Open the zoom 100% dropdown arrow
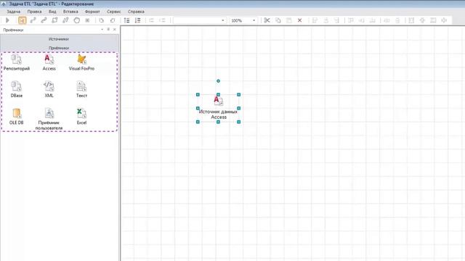This screenshot has width=465, height=261. (254, 20)
